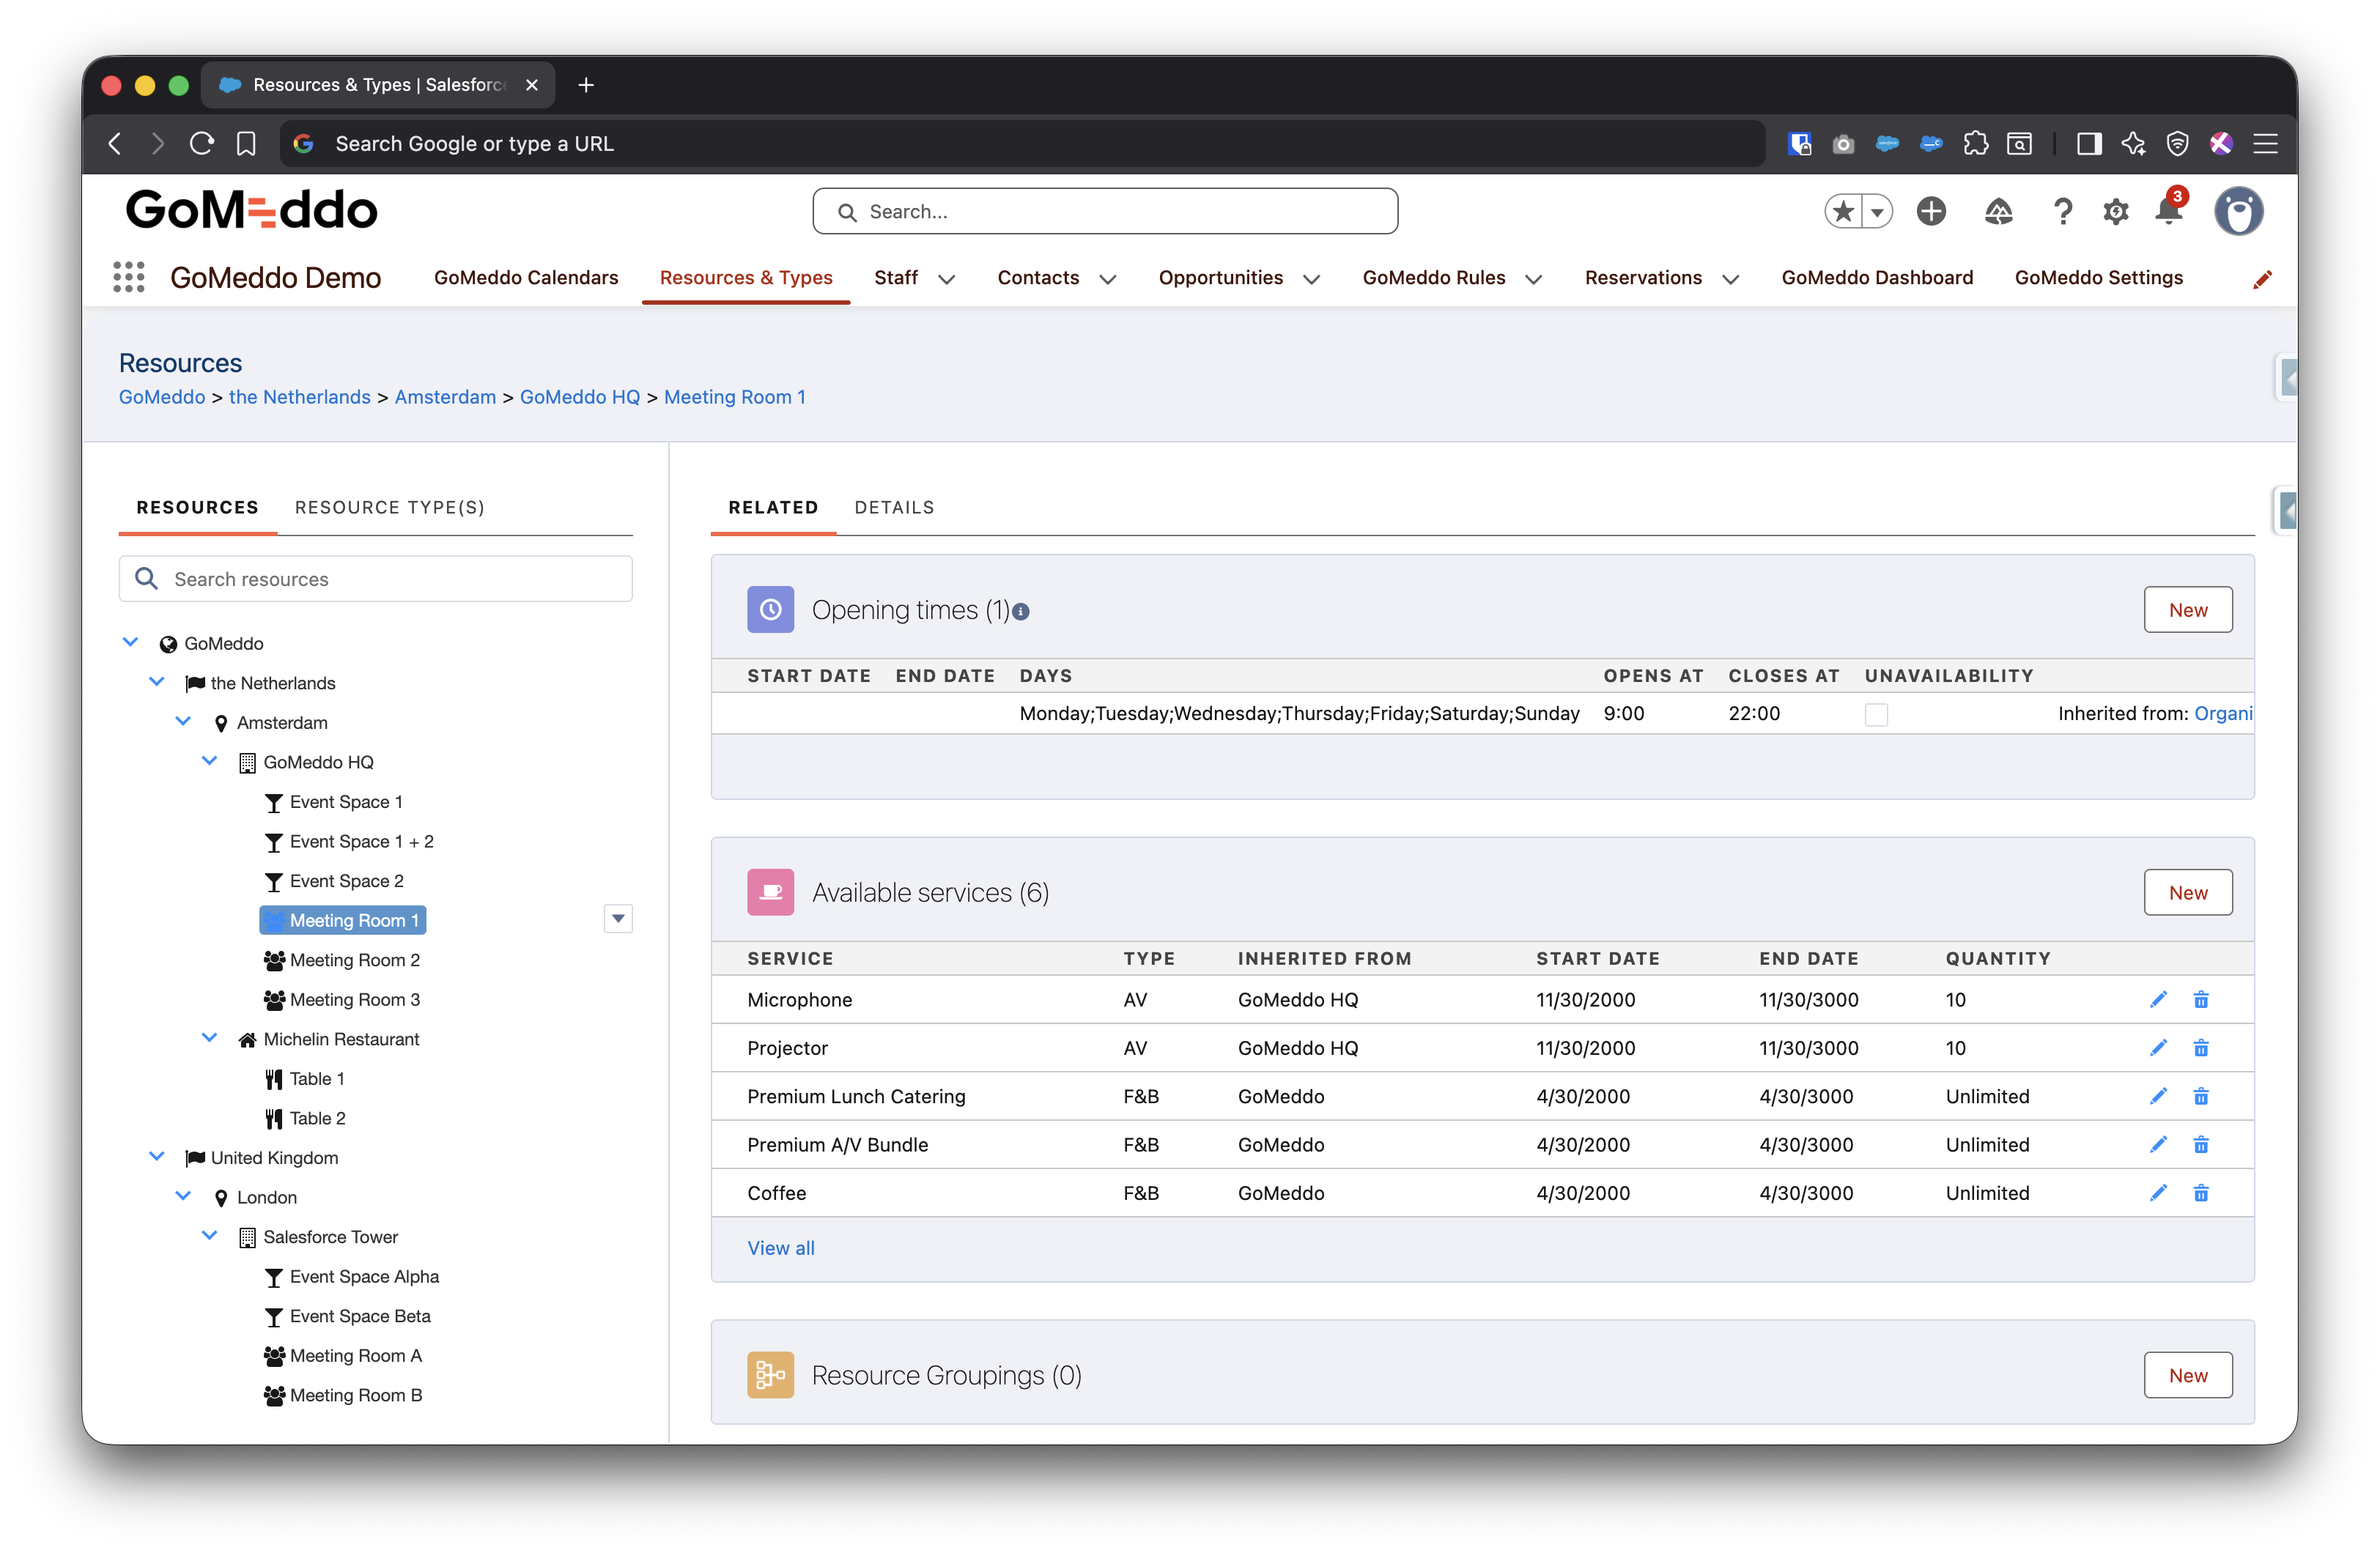Image resolution: width=2380 pixels, height=1553 pixels.
Task: Edit the Microphone service with pencil icon
Action: [2158, 999]
